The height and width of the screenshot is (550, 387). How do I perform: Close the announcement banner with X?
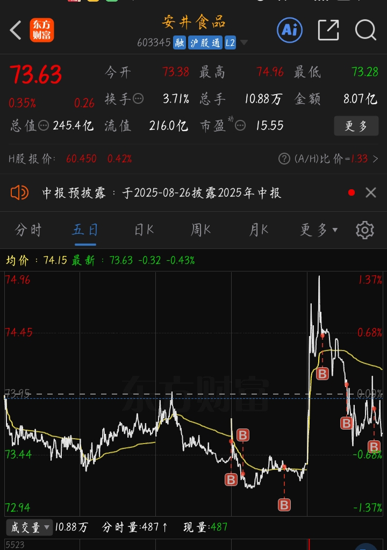pos(371,192)
